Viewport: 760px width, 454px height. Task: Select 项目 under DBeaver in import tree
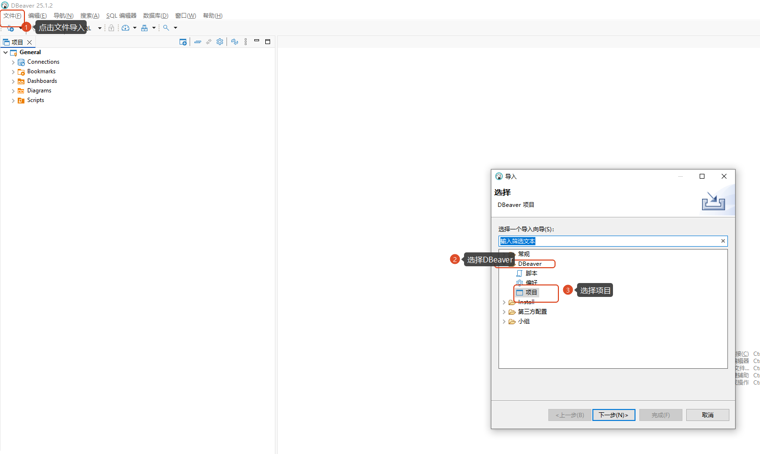tap(532, 292)
